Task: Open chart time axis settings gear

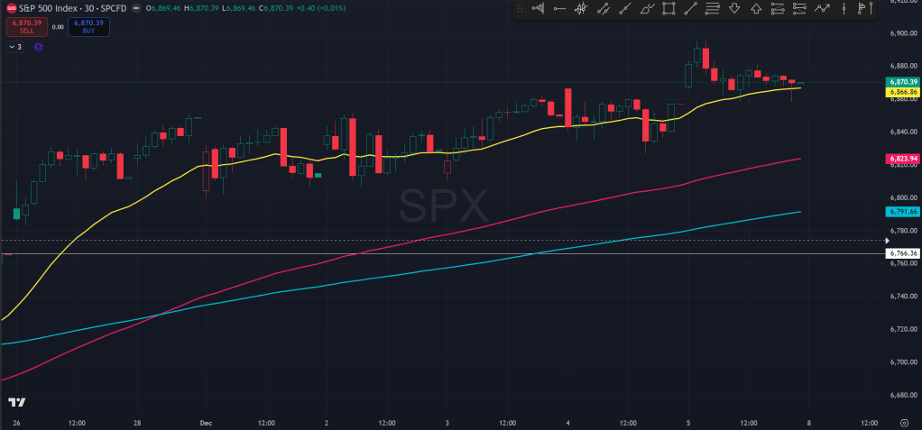Action: 903,422
